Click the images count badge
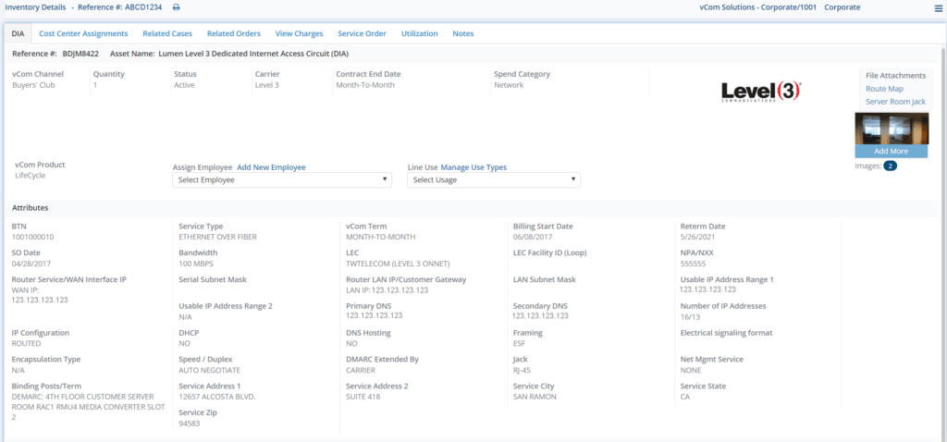The image size is (947, 442). click(890, 166)
